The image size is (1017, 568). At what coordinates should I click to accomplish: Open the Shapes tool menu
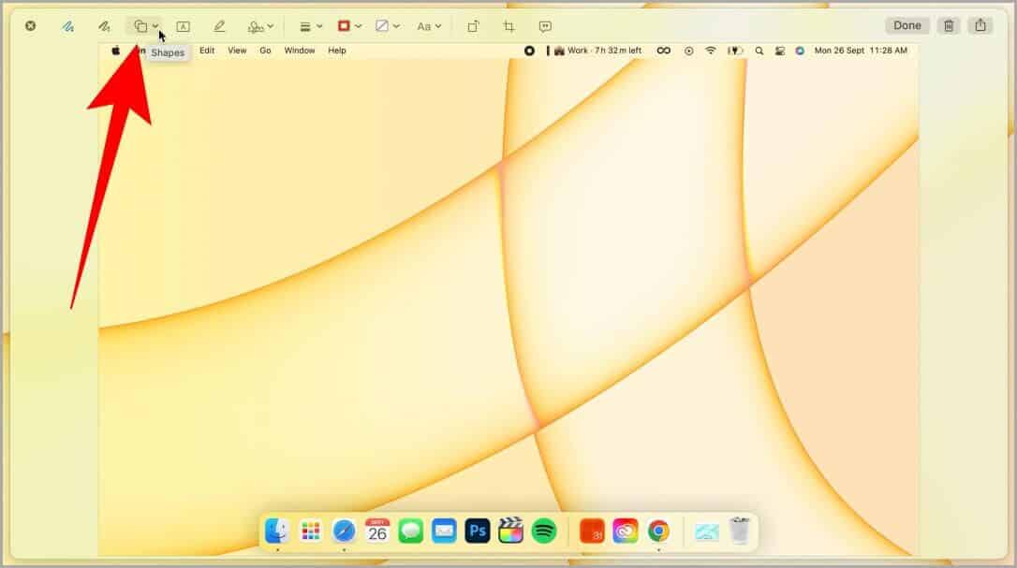145,26
